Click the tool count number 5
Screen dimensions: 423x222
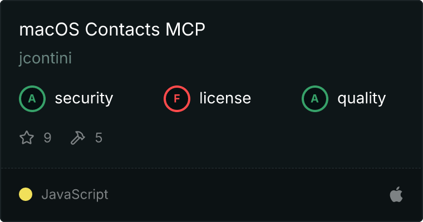[x=99, y=138]
